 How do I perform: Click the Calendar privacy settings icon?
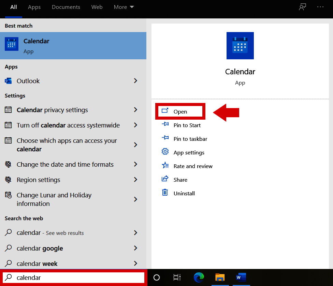pyautogui.click(x=8, y=110)
